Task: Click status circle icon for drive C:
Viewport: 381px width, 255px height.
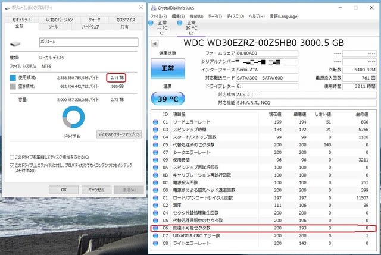Action: coord(151,23)
